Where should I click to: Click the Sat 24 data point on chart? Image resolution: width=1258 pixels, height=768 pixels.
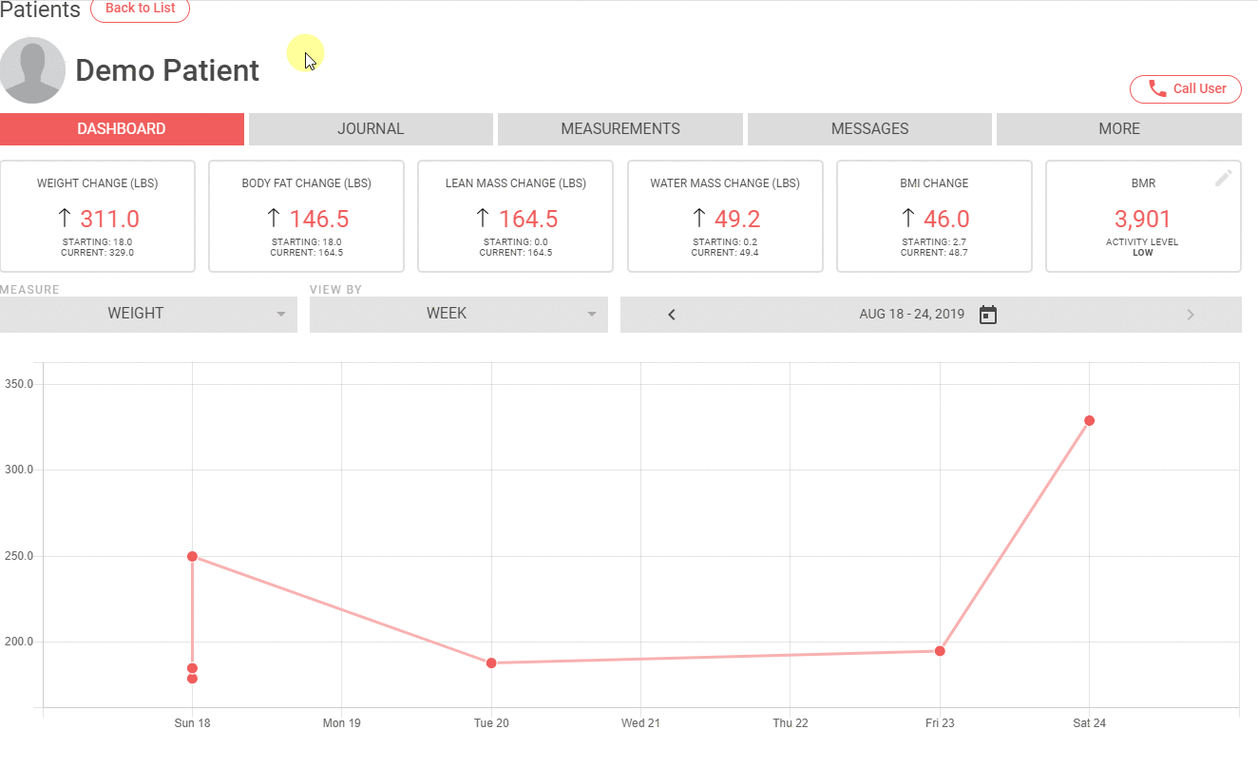click(x=1089, y=420)
